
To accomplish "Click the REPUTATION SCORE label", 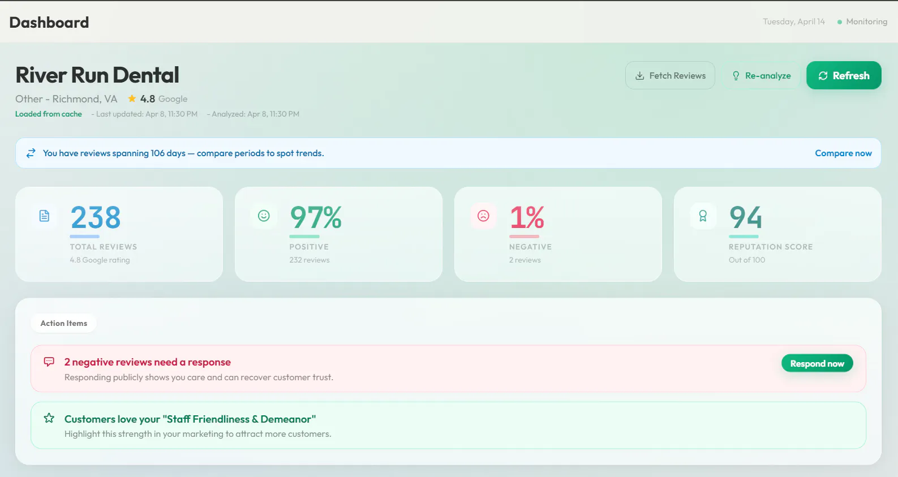I will tap(771, 247).
